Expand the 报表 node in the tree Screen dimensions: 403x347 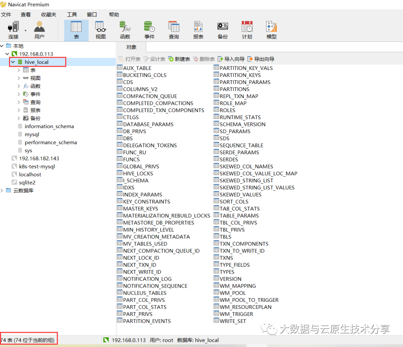(x=19, y=110)
